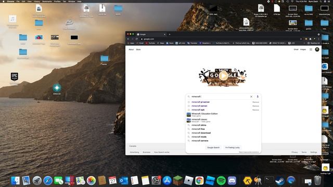Image resolution: width=333 pixels, height=187 pixels.
Task: Select suggestion minecraft servers
Action: [200, 141]
